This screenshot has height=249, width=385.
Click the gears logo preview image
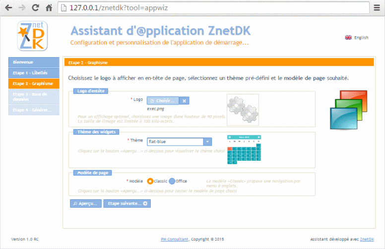tap(243, 110)
